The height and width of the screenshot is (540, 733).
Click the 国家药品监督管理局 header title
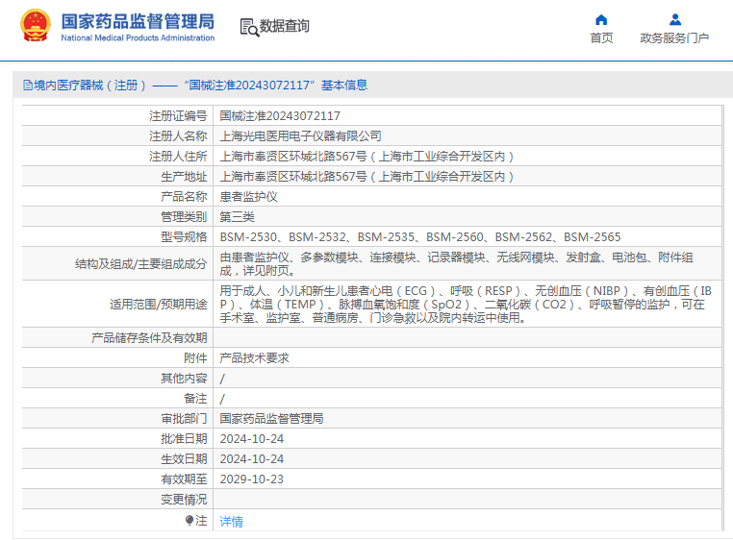pyautogui.click(x=138, y=21)
